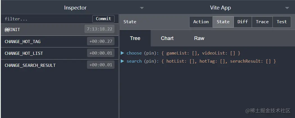Expand the choose state tree node
Image resolution: width=295 pixels, height=118 pixels.
[x=123, y=53]
